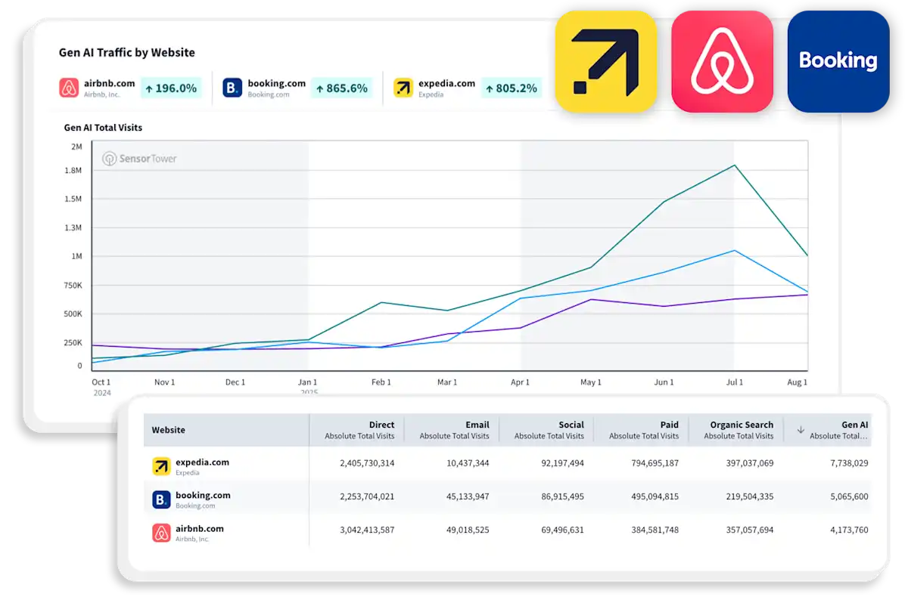Click the large Expedia app icon

tap(605, 61)
